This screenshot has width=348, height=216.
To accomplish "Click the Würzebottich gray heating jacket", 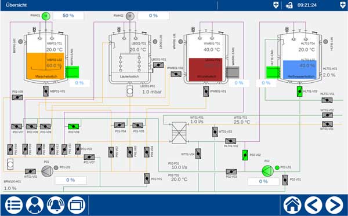I will pos(233,72).
